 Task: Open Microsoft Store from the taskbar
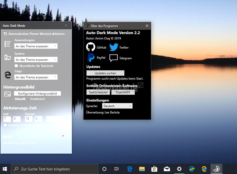[x=154, y=169]
